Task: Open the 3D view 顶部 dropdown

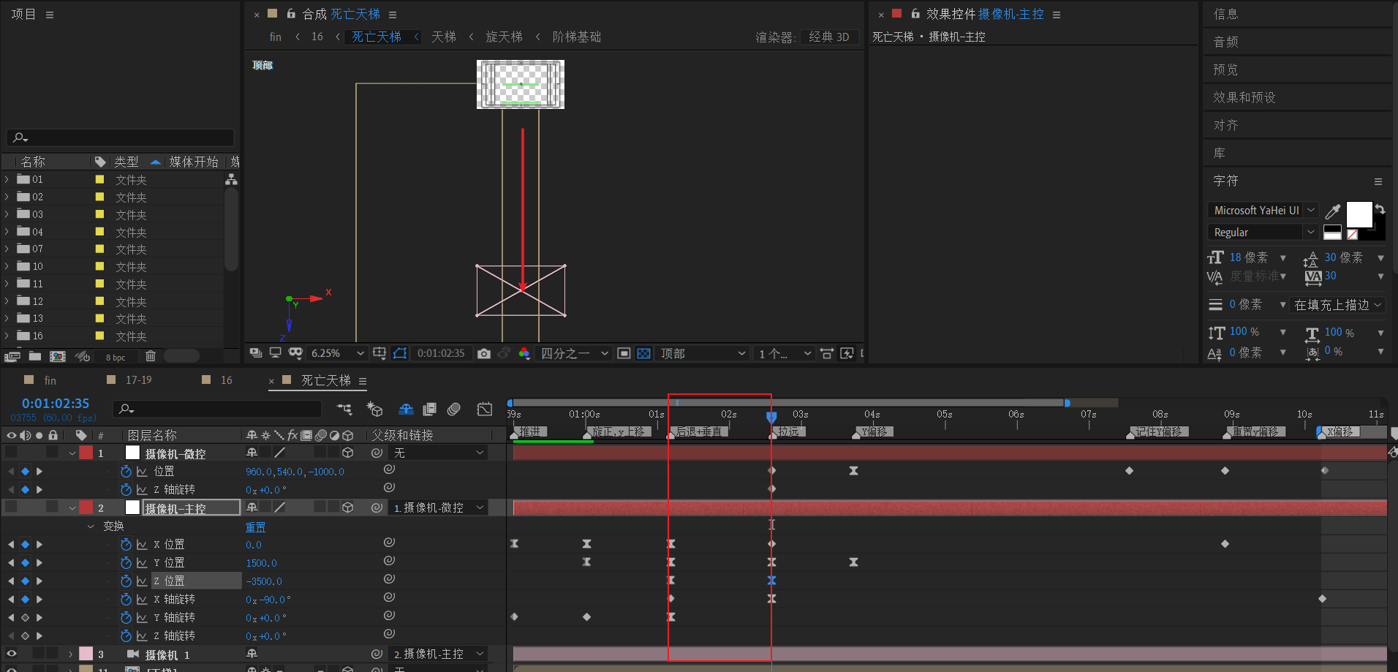Action: (x=703, y=353)
